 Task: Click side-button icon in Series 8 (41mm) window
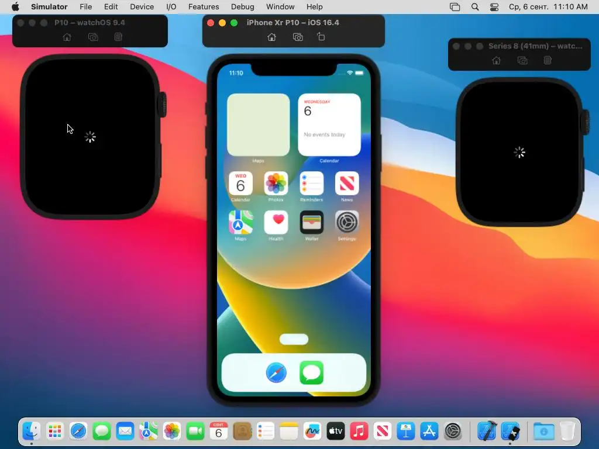pyautogui.click(x=548, y=60)
